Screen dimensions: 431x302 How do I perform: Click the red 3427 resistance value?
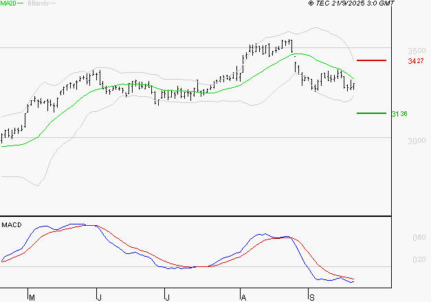click(416, 61)
